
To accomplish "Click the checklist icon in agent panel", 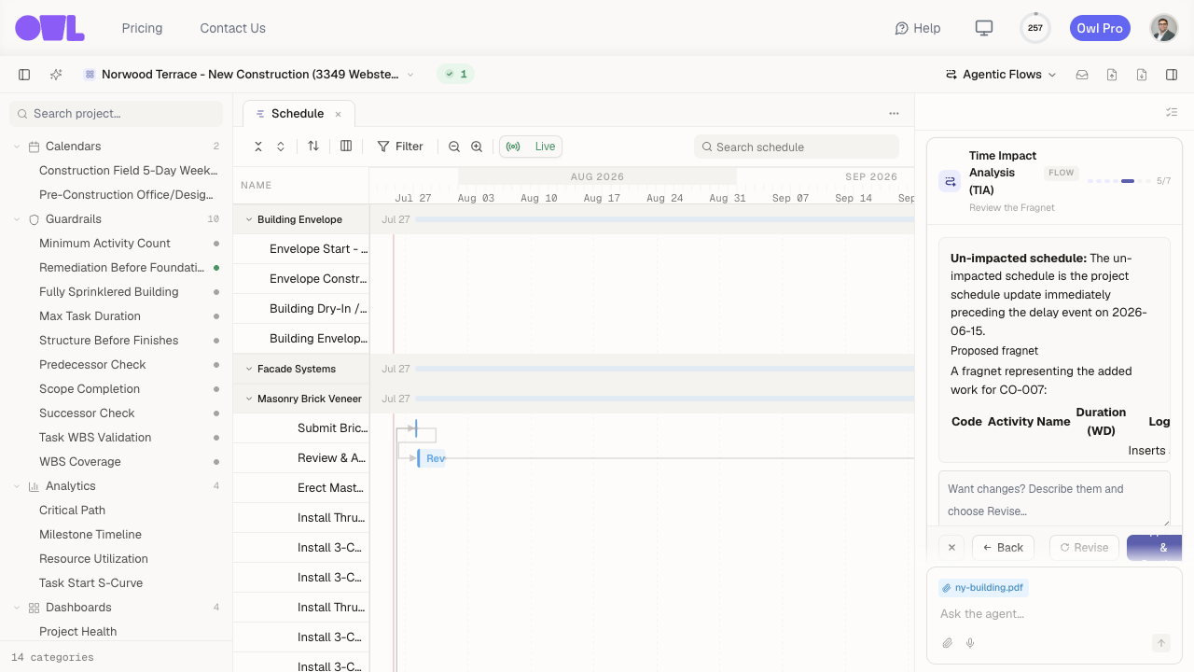I will (x=1172, y=112).
